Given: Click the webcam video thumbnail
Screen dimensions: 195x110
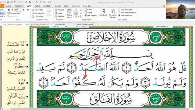Looking at the screenshot, I should pos(180,9).
